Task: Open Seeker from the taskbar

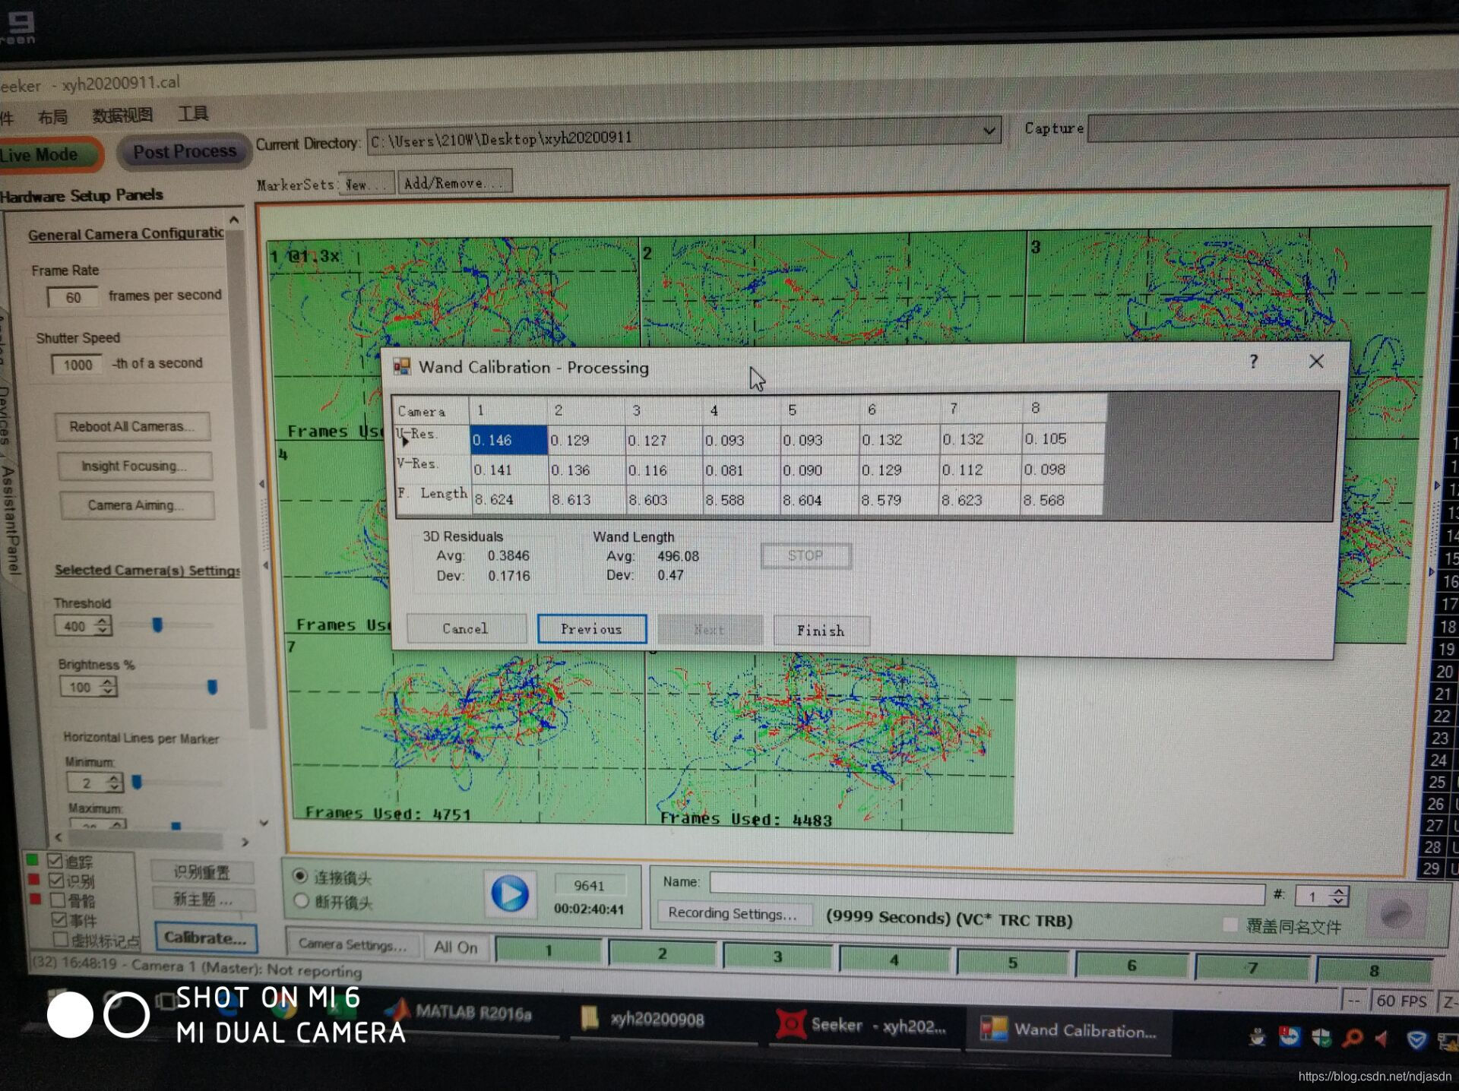Action: pos(862,1026)
